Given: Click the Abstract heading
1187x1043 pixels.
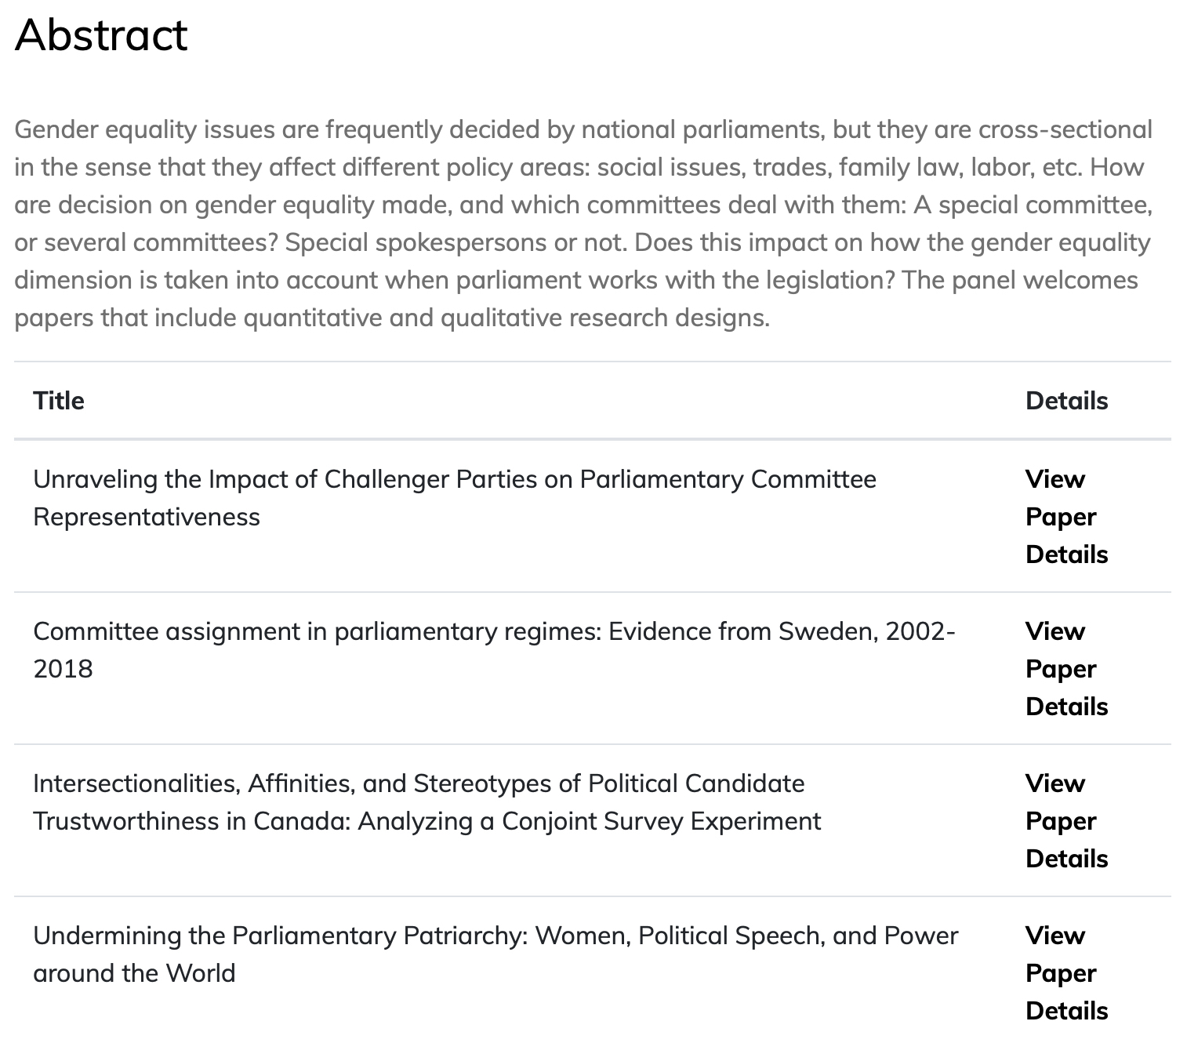Looking at the screenshot, I should point(101,35).
